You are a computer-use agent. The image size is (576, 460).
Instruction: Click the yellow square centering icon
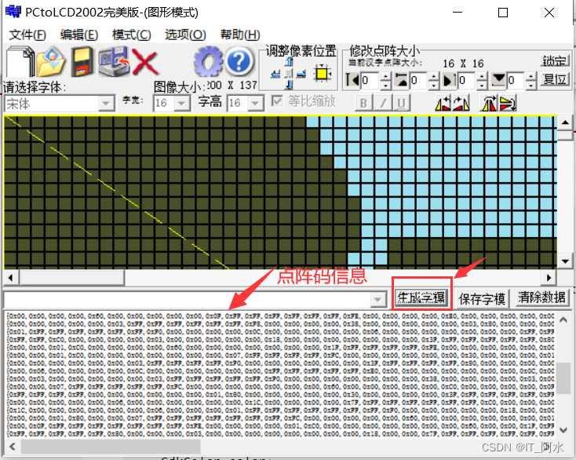(323, 73)
